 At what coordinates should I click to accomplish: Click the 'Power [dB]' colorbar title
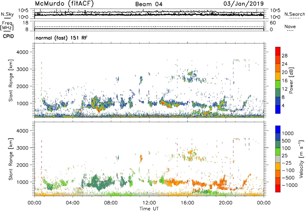click(291, 80)
